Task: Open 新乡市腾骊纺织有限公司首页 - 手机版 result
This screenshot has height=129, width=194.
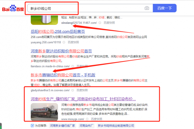Action: (x=63, y=75)
